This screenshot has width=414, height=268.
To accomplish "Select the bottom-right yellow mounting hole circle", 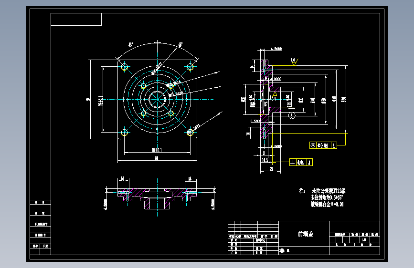I will click(x=190, y=133).
